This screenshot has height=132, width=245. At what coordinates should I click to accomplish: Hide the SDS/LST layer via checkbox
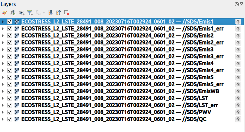coord(10,98)
